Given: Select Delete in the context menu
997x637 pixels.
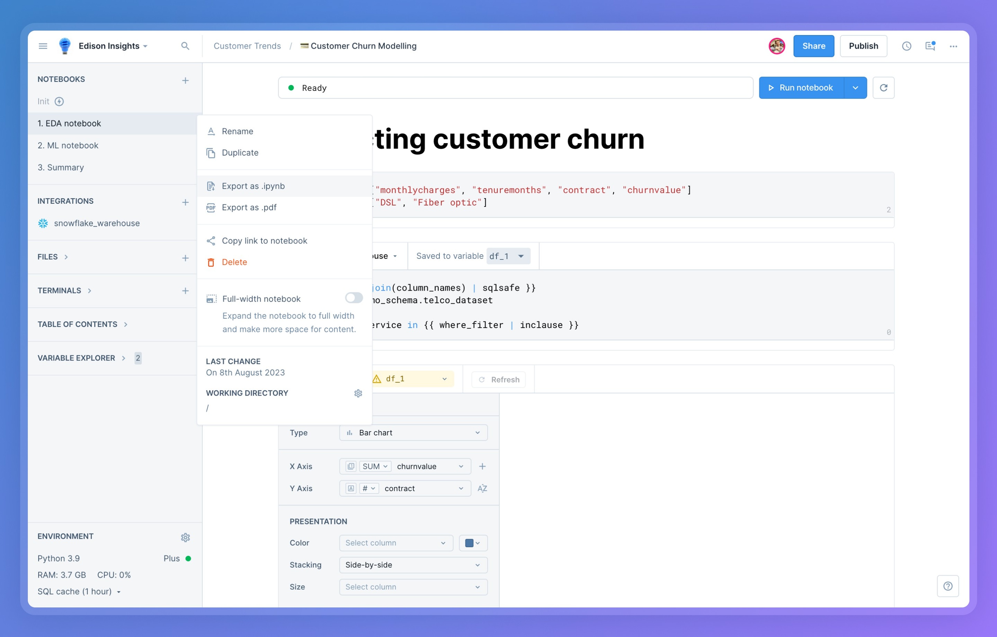Looking at the screenshot, I should coord(234,262).
